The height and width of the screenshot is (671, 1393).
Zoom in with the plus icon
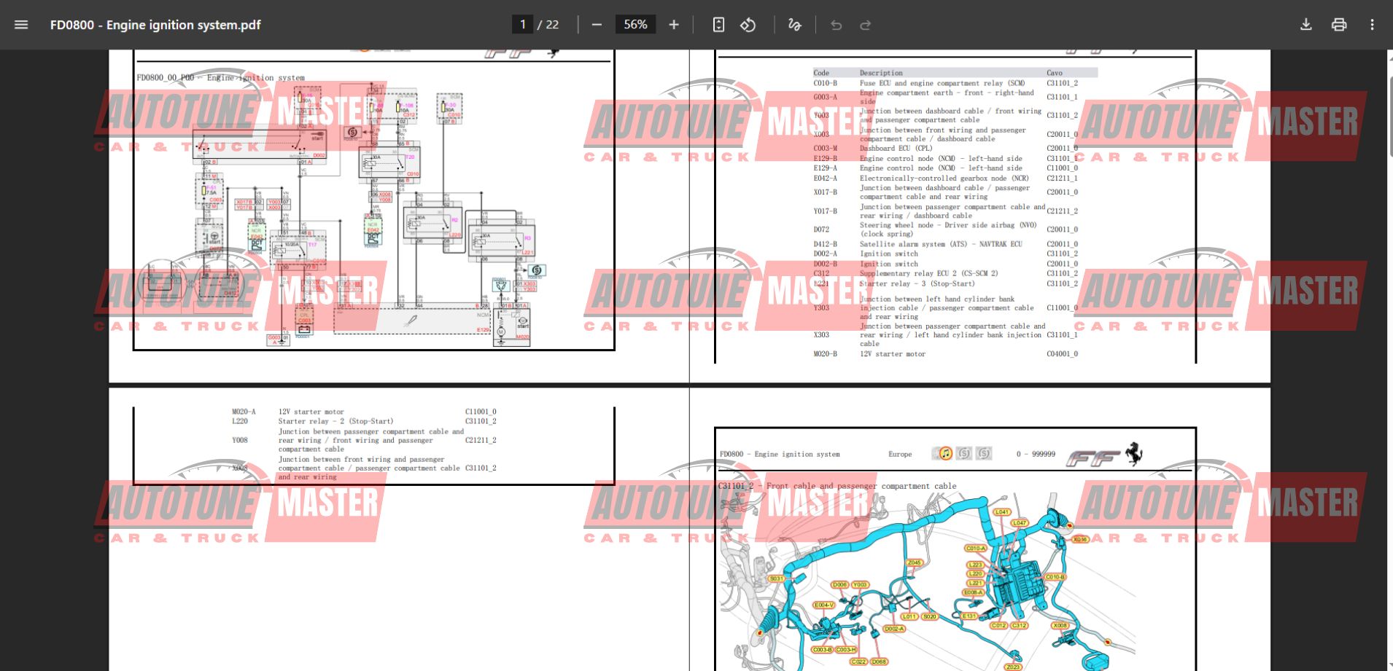[x=674, y=25]
